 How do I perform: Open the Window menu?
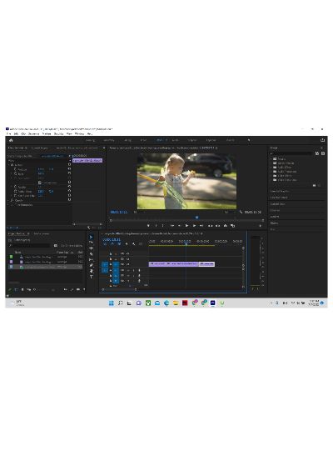click(79, 133)
